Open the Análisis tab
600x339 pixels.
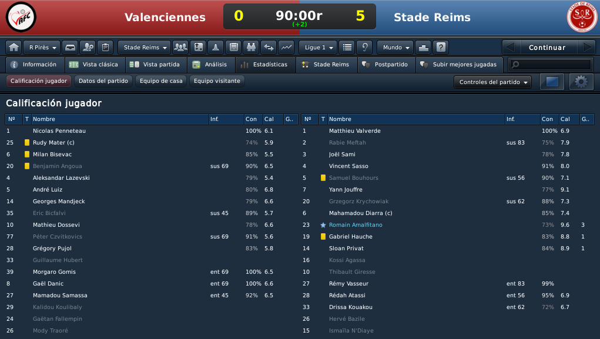tap(211, 65)
